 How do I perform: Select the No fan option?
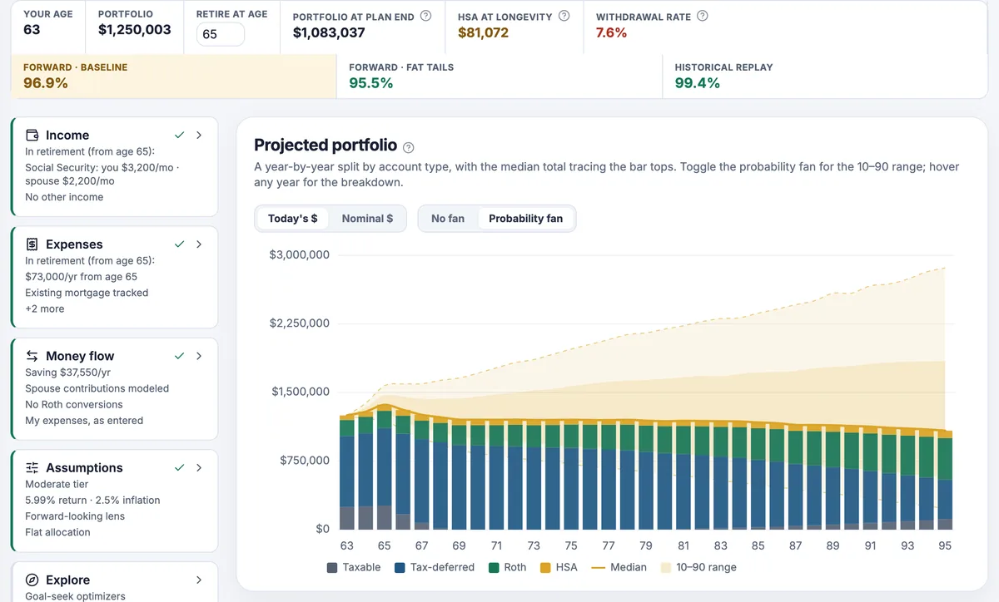448,219
